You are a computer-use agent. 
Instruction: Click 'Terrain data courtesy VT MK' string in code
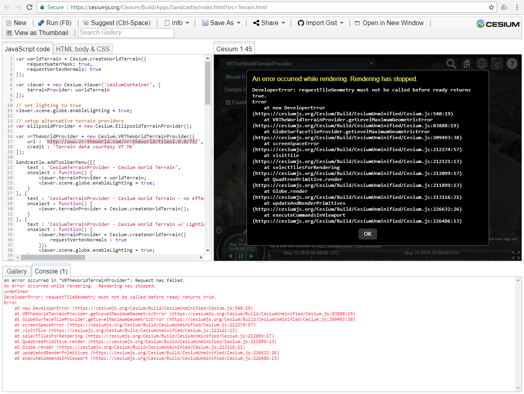(94, 147)
